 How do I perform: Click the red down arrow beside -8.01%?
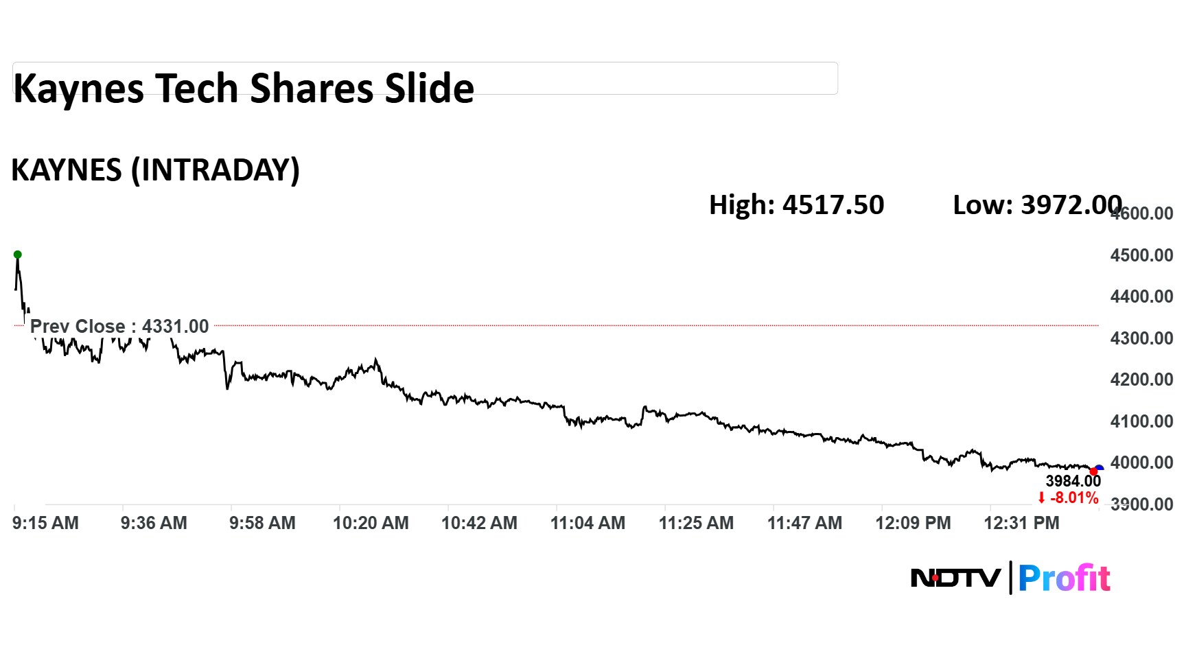pyautogui.click(x=1041, y=498)
